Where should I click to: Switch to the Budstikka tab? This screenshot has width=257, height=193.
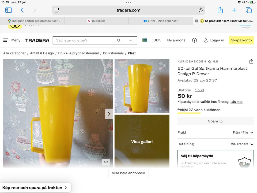[x=96, y=21]
